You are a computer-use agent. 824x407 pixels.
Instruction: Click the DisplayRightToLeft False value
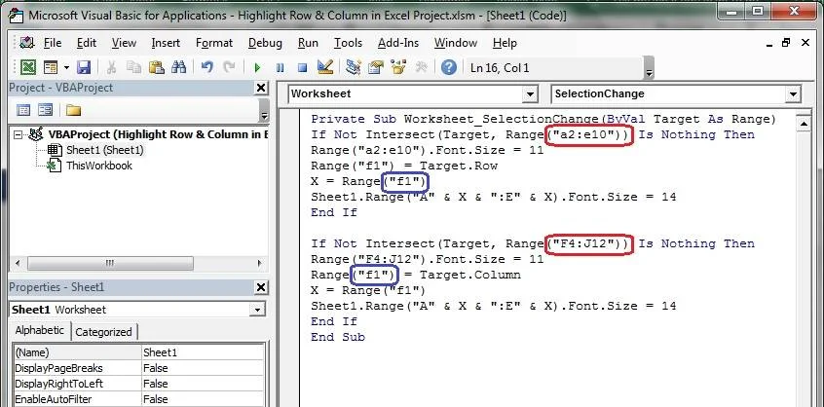(x=203, y=384)
